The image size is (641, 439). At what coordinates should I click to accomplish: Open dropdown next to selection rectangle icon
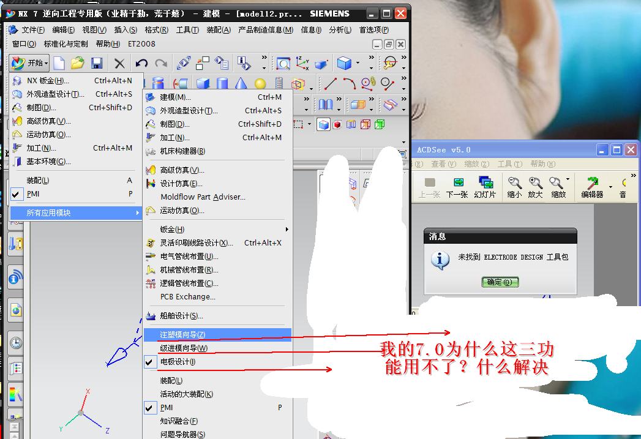pos(309,124)
